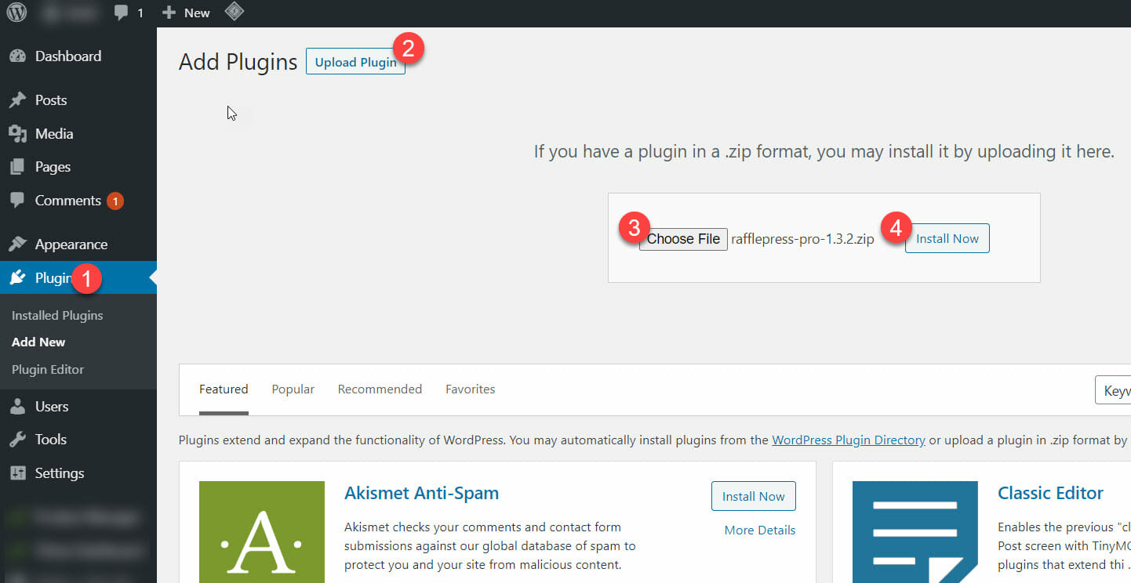
Task: Go to the Media library
Action: pyautogui.click(x=53, y=134)
